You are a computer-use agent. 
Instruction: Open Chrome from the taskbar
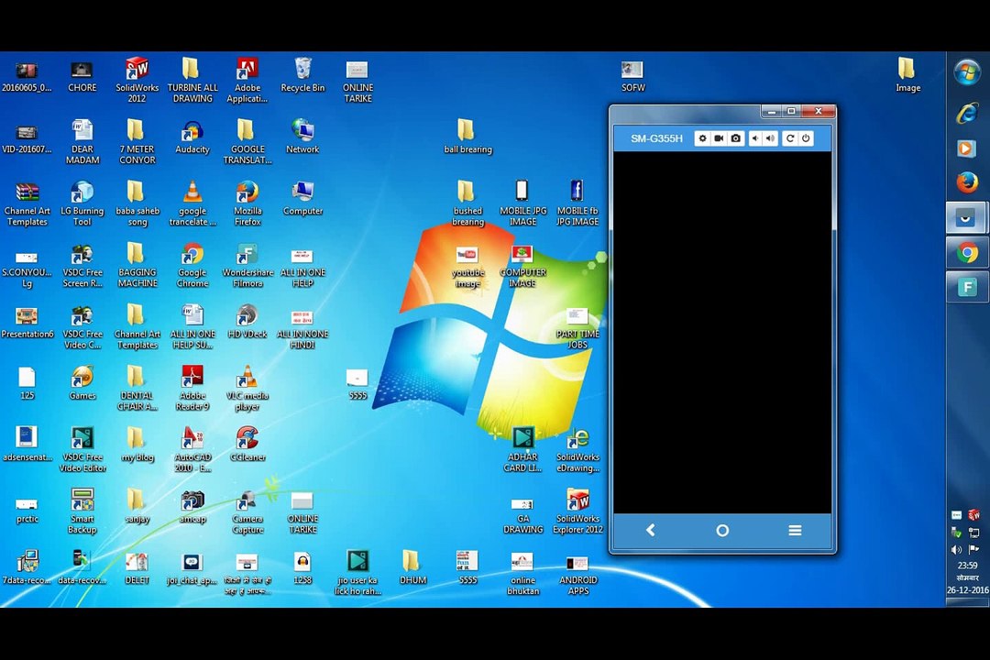point(967,253)
